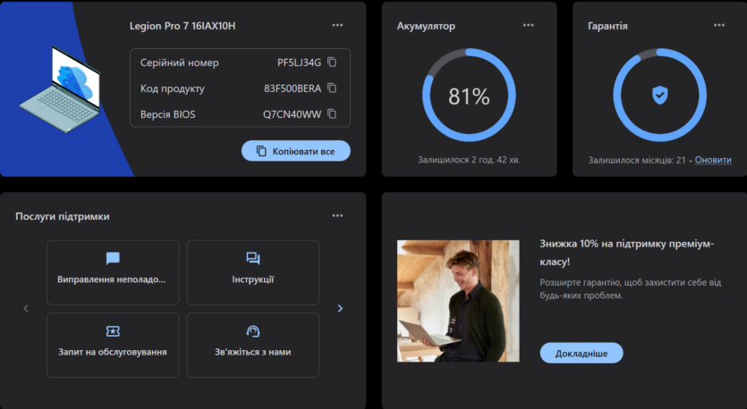Open more options on the Послуги підтримки card
This screenshot has height=409, width=747.
coord(337,215)
